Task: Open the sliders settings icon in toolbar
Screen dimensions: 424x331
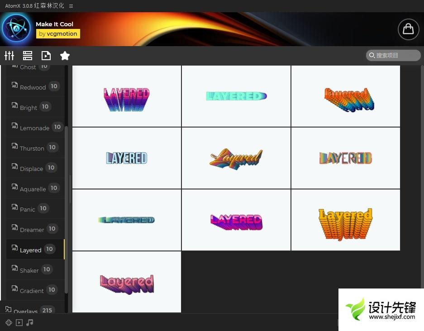Action: 10,56
